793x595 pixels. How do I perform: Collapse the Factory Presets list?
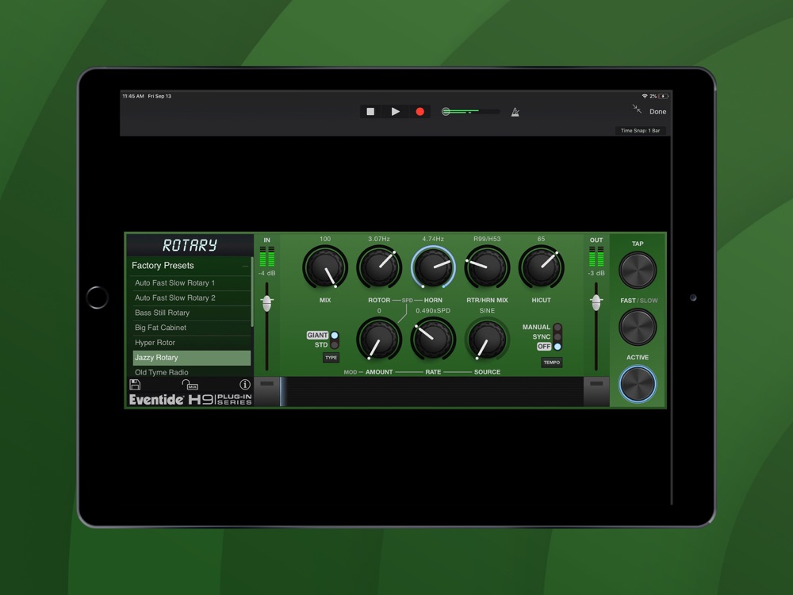click(x=245, y=267)
